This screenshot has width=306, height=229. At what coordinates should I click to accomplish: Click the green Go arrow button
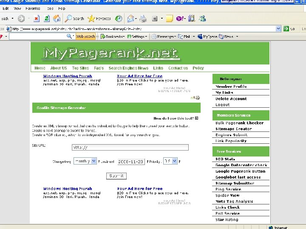(x=286, y=29)
